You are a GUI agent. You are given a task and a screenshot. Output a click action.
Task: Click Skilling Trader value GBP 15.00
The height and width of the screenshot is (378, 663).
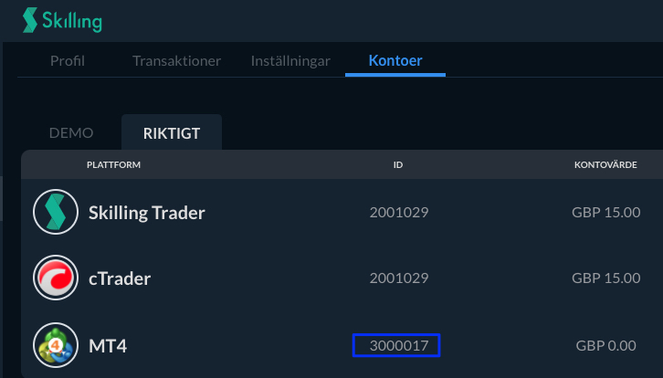(x=605, y=212)
